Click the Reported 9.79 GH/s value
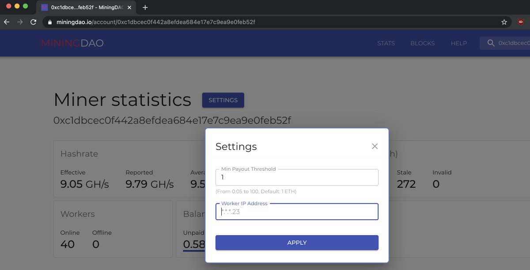Screen dimensions: 530x270 click(150, 184)
